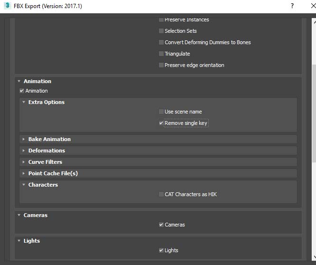The width and height of the screenshot is (316, 265).
Task: Expand the Point Cache File(s) rollout
Action: tap(24, 173)
